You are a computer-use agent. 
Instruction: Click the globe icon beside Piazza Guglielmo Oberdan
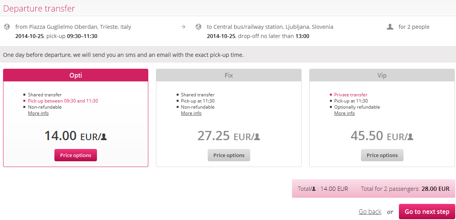[x=7, y=27]
